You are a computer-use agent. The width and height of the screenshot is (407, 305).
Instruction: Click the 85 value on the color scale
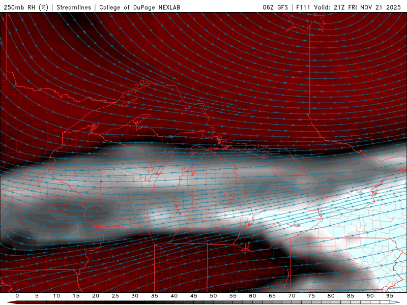(x=351, y=296)
